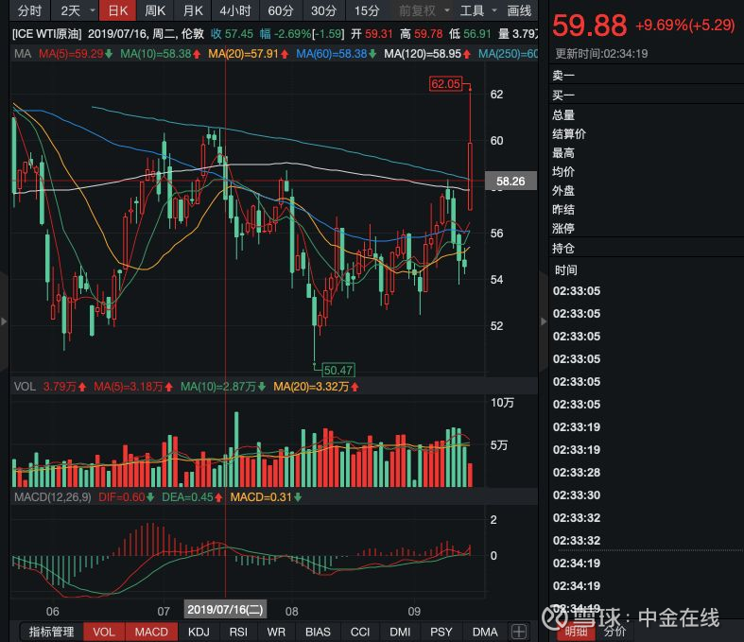Open the 2天 period dropdown arrow

(93, 10)
